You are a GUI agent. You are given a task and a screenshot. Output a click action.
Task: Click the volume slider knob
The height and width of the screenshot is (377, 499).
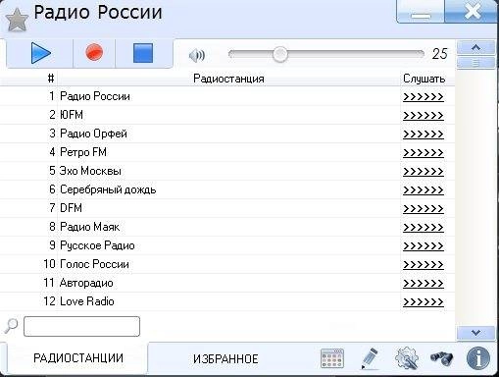280,54
